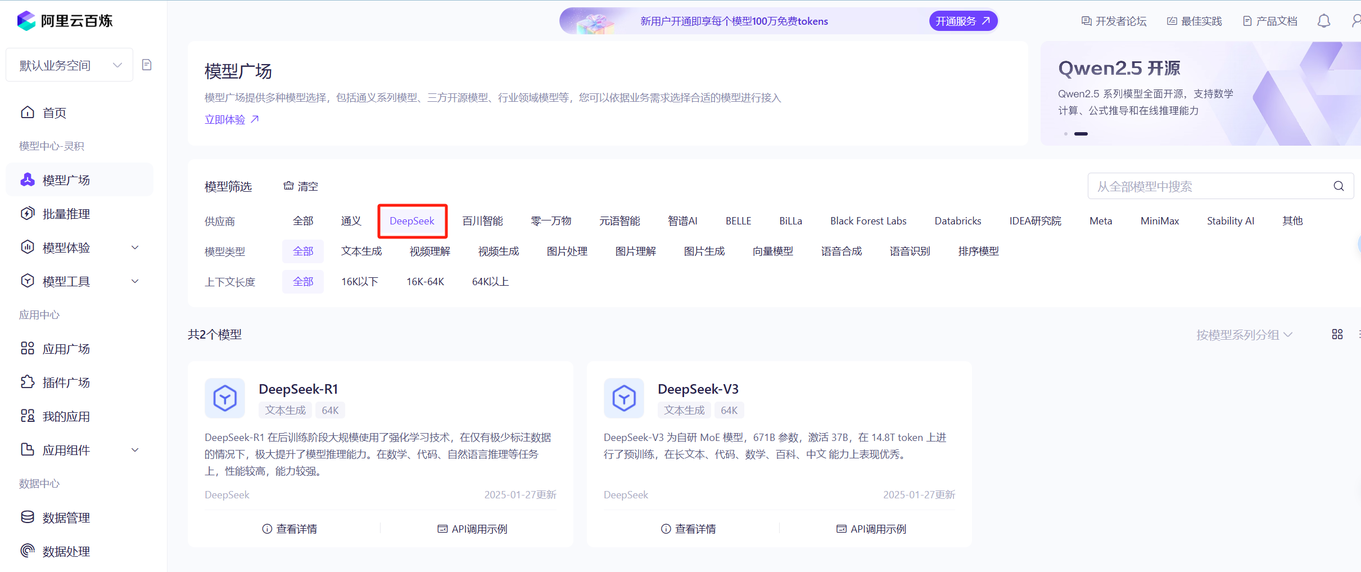
Task: Open 模型广场 in sidebar menu
Action: click(79, 180)
